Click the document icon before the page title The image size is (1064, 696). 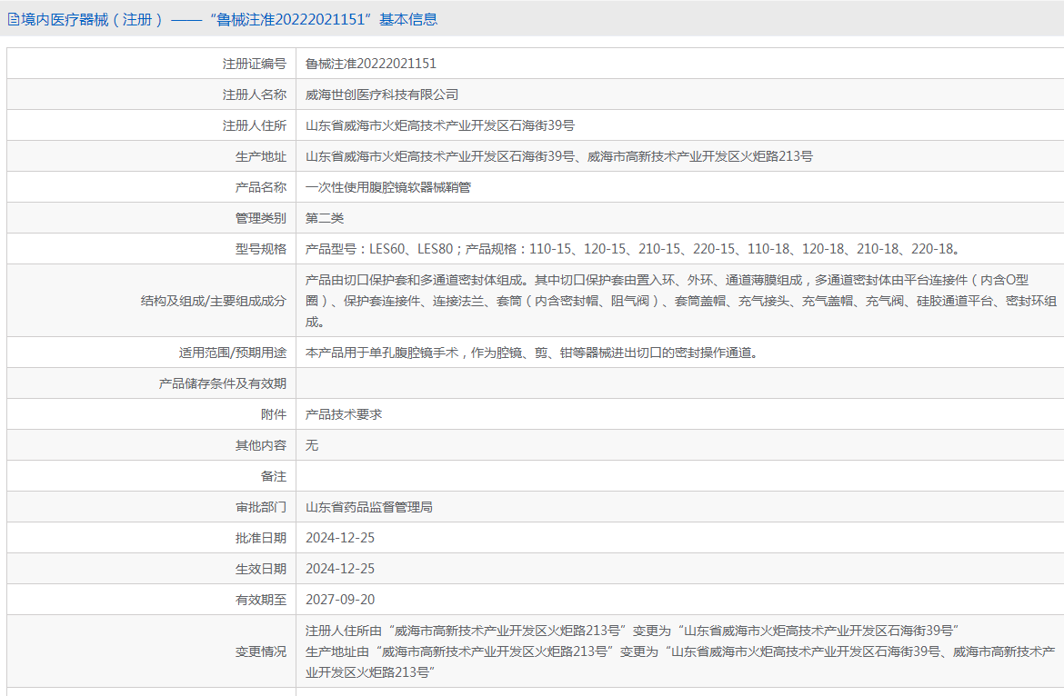click(13, 20)
